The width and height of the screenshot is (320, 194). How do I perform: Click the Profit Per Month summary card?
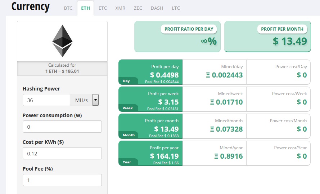pyautogui.click(x=267, y=36)
